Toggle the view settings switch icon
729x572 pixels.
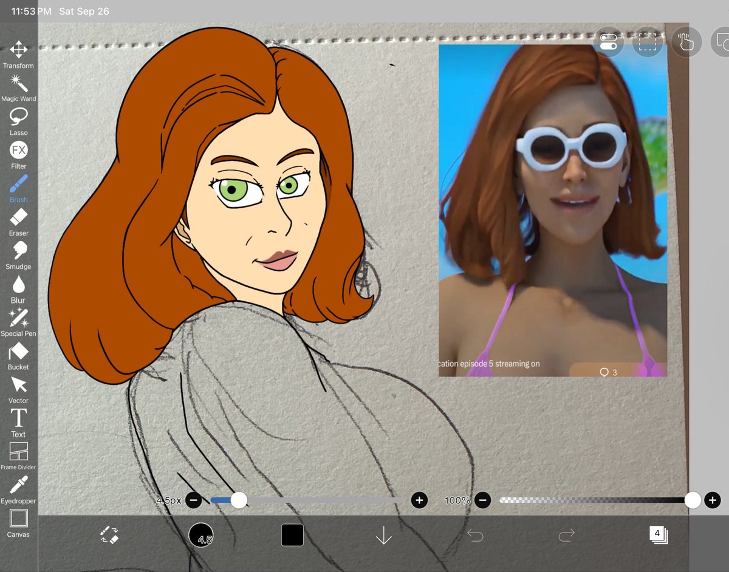pyautogui.click(x=608, y=42)
